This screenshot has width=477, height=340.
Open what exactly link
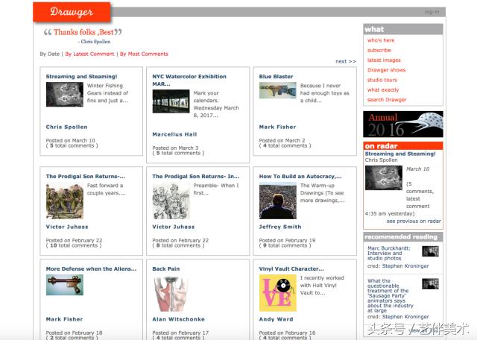pyautogui.click(x=383, y=89)
